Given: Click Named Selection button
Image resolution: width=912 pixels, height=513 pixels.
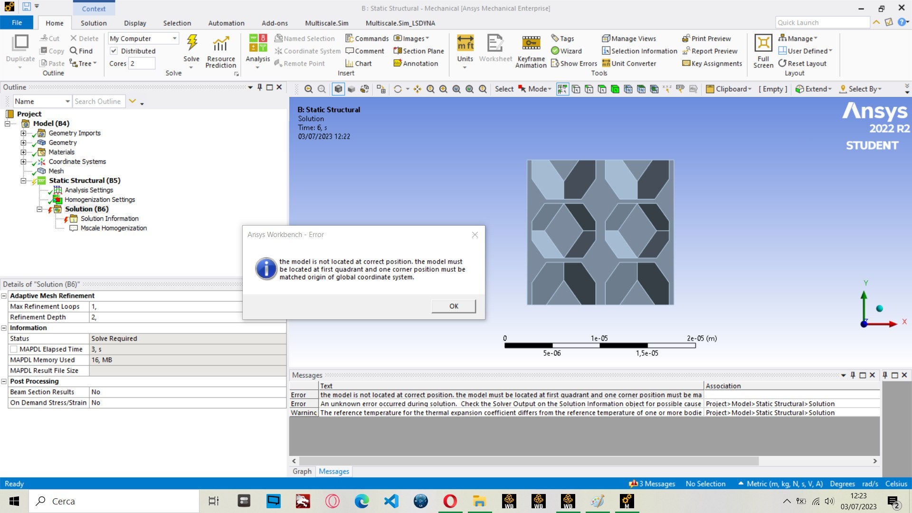Looking at the screenshot, I should 305,38.
